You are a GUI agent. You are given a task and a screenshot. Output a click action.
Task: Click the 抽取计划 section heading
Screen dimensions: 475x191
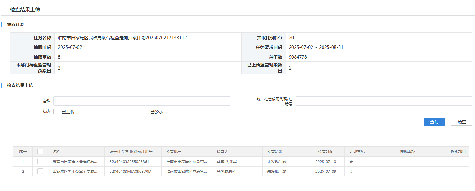(x=16, y=24)
